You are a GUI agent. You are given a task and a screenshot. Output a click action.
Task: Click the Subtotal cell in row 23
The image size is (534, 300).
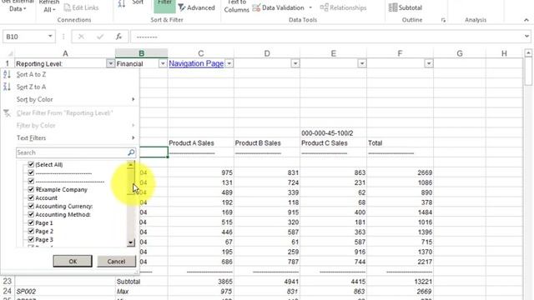[x=141, y=282]
